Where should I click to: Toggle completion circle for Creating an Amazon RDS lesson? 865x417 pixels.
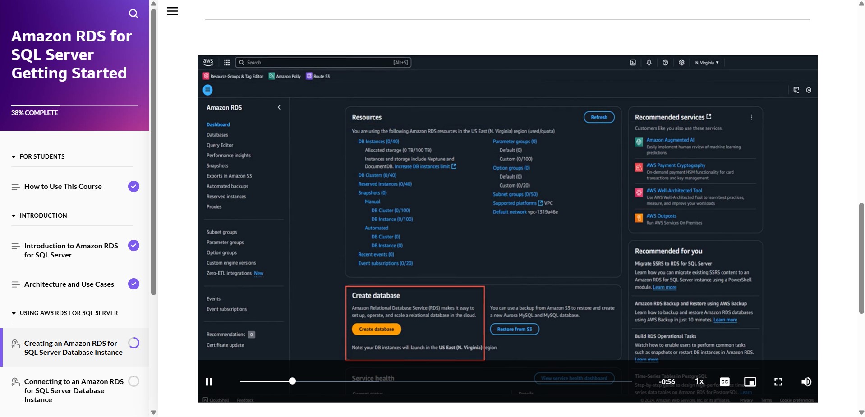coord(133,343)
